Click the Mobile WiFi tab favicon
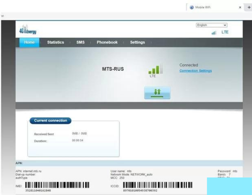The image size is (252, 195). point(192,7)
